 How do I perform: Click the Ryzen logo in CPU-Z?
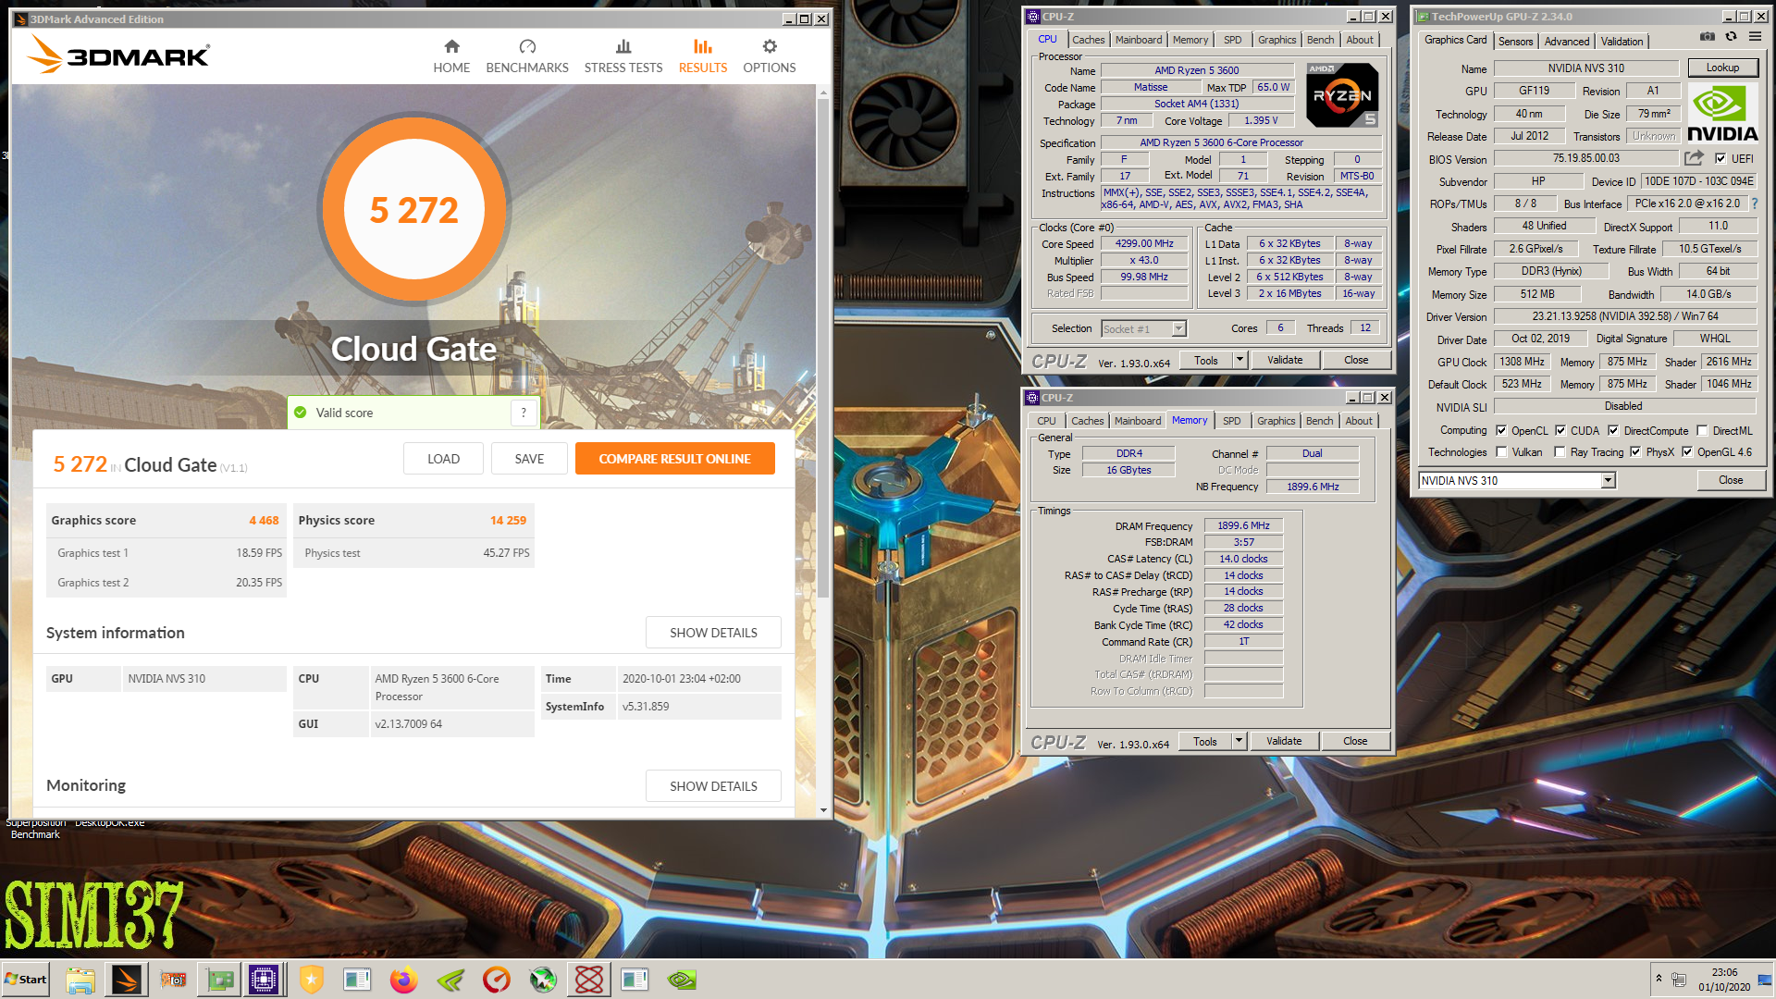(1342, 95)
